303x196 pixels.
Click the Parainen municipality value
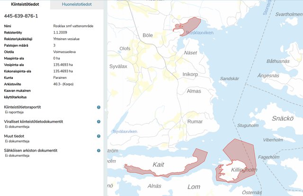[x=60, y=77]
